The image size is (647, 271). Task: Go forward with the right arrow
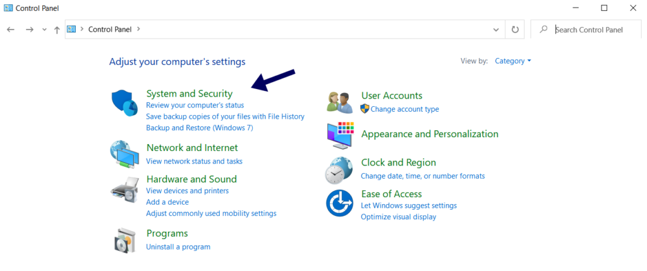(29, 29)
